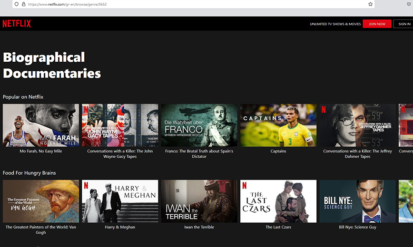
Task: Open the Bill Nye: Science Guy thumbnail
Action: pos(357,201)
